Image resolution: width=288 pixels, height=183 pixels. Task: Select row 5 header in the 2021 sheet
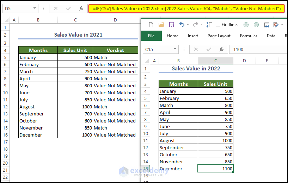coord(5,58)
